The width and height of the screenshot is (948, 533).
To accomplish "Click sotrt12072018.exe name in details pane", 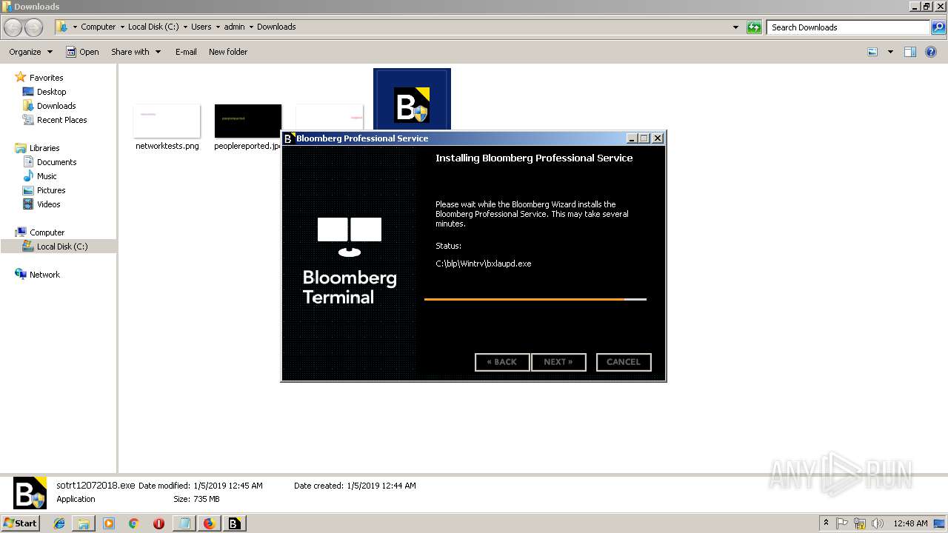I will (96, 486).
